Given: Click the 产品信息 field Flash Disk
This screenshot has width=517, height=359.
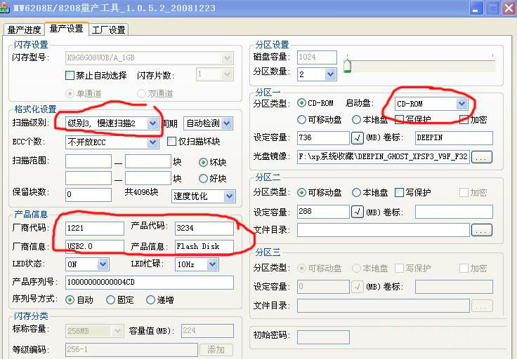Looking at the screenshot, I should (x=204, y=247).
